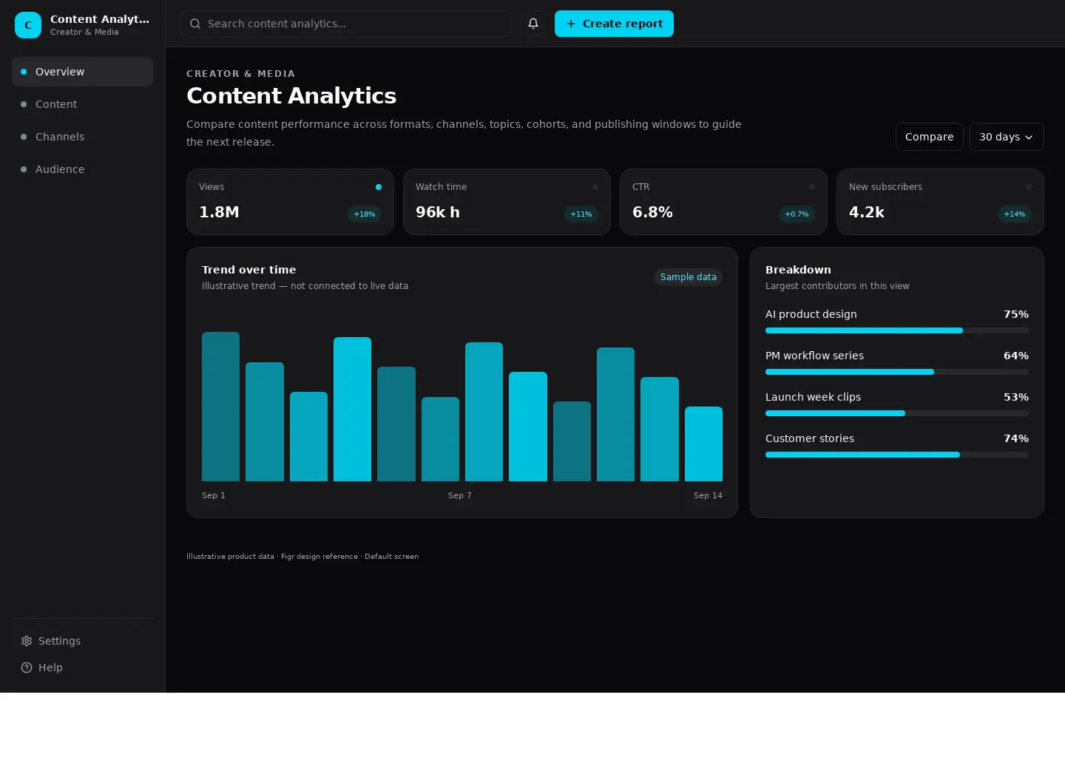This screenshot has width=1065, height=757.
Task: Click the AI product design progress bar
Action: tap(897, 330)
